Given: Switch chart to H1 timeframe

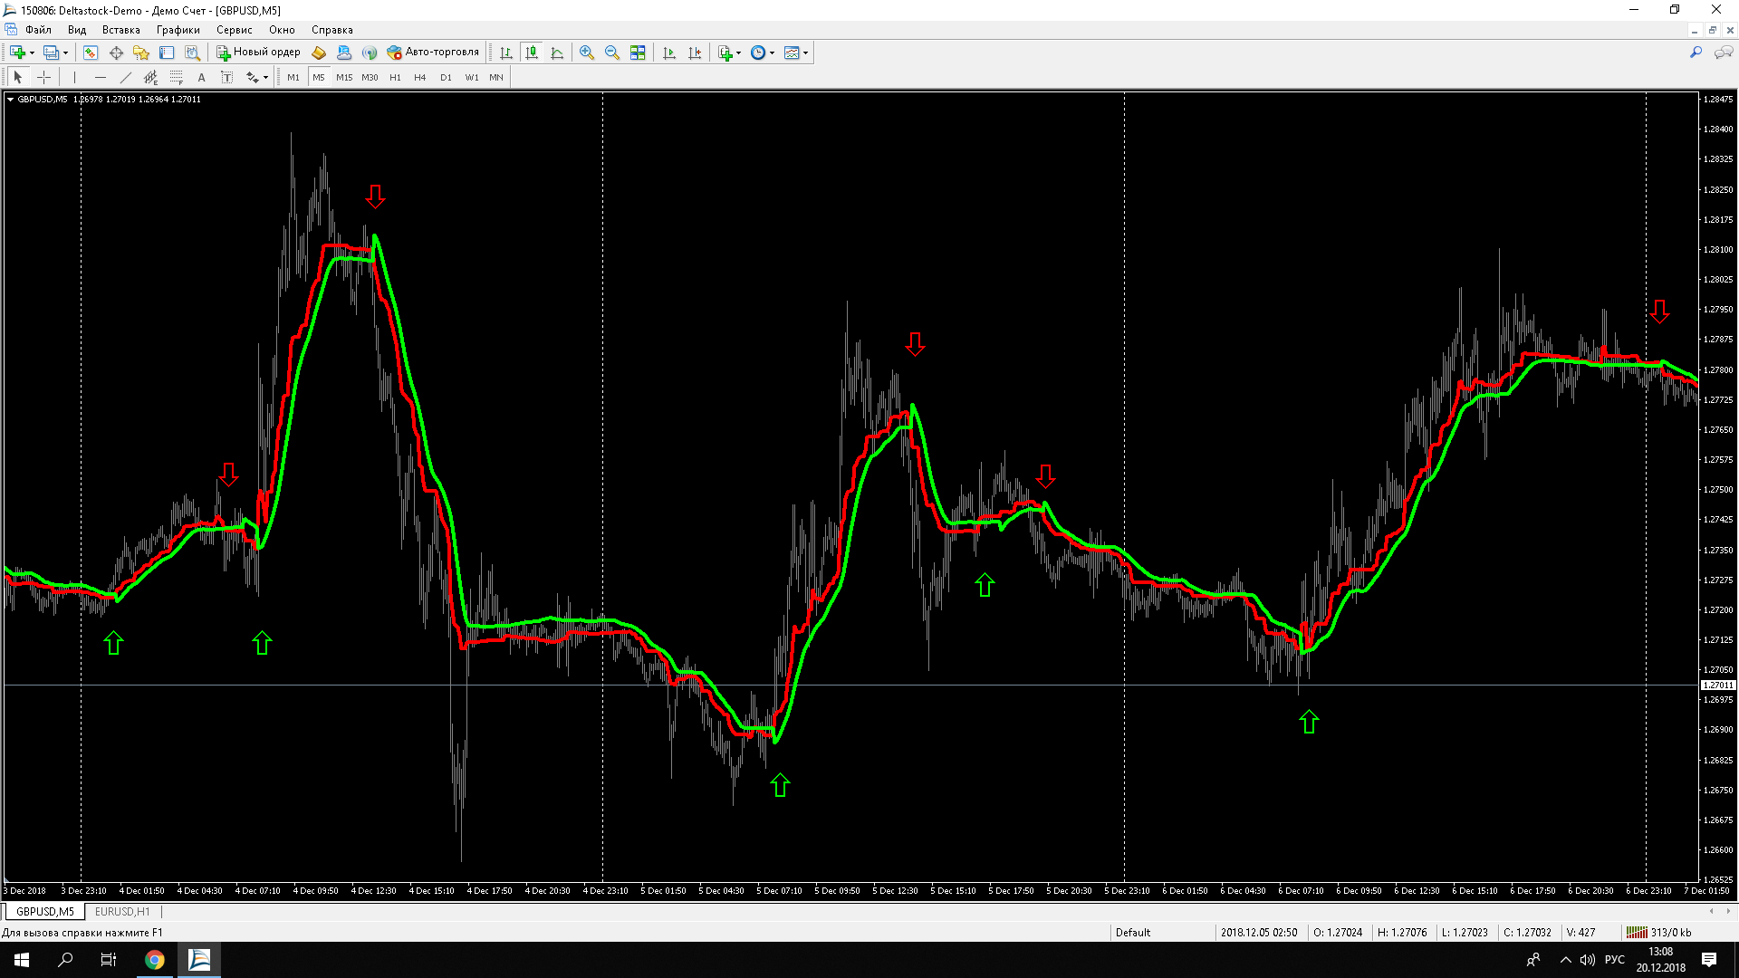Looking at the screenshot, I should [395, 77].
